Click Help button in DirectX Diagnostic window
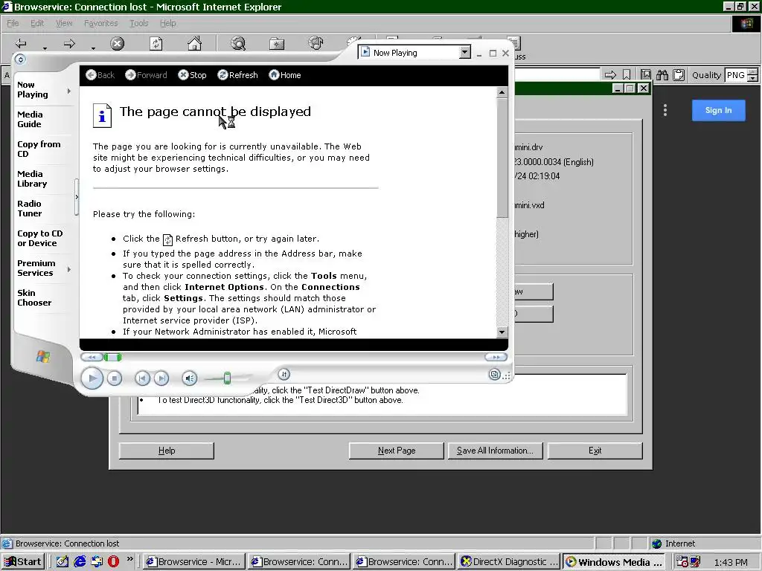Screen dimensions: 762x571 167,451
